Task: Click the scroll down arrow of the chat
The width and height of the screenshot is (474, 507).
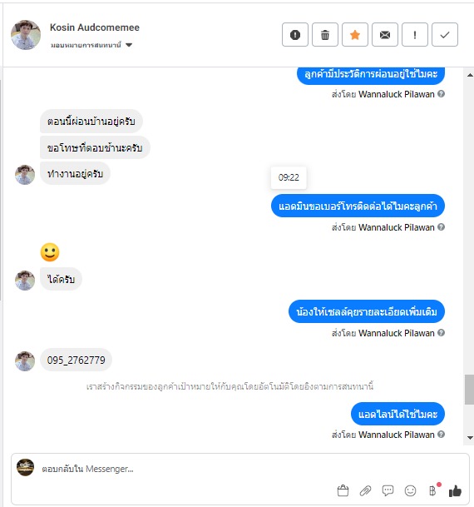Action: tap(470, 438)
